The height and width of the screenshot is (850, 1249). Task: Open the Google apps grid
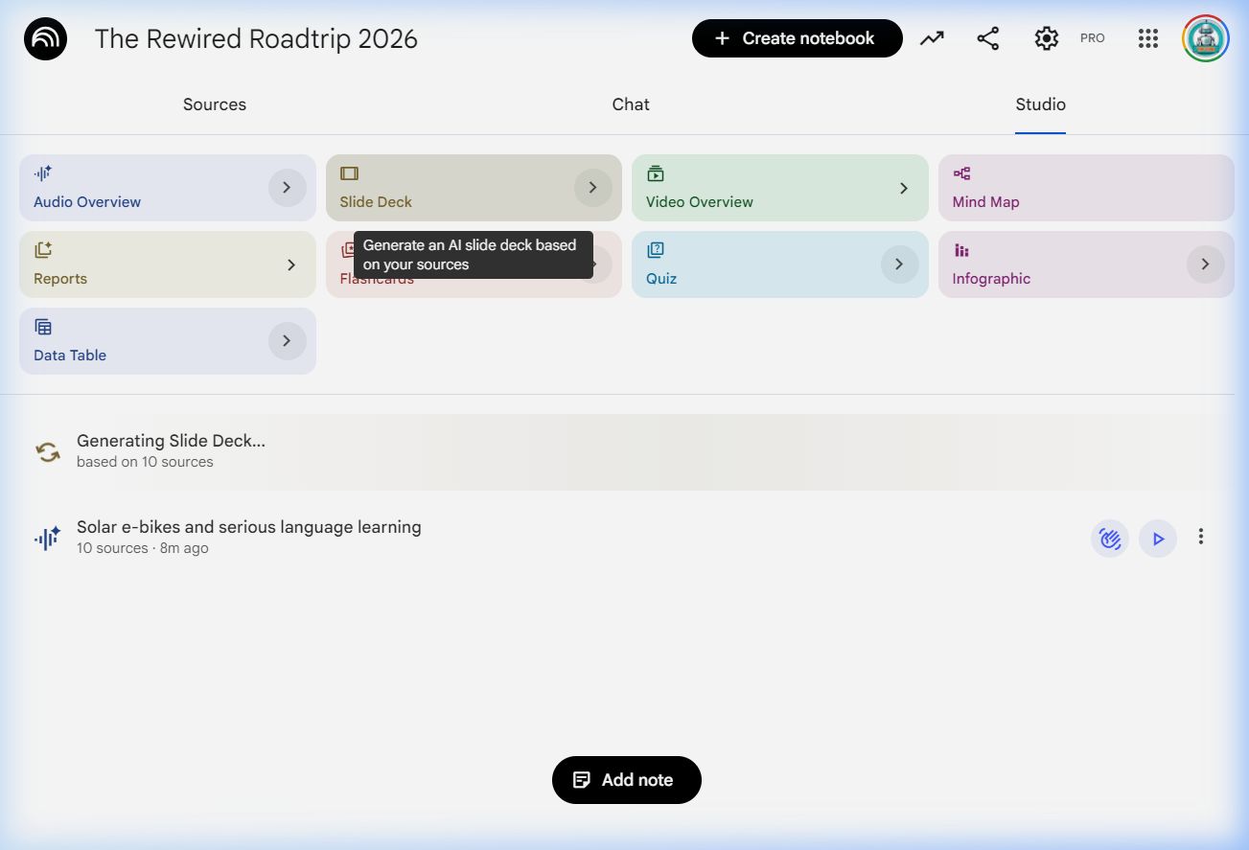tap(1147, 38)
